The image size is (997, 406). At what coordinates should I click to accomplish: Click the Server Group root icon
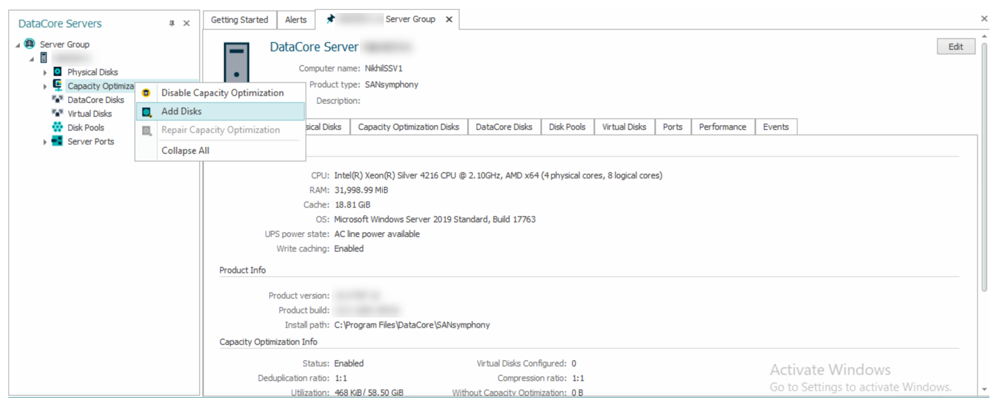30,44
